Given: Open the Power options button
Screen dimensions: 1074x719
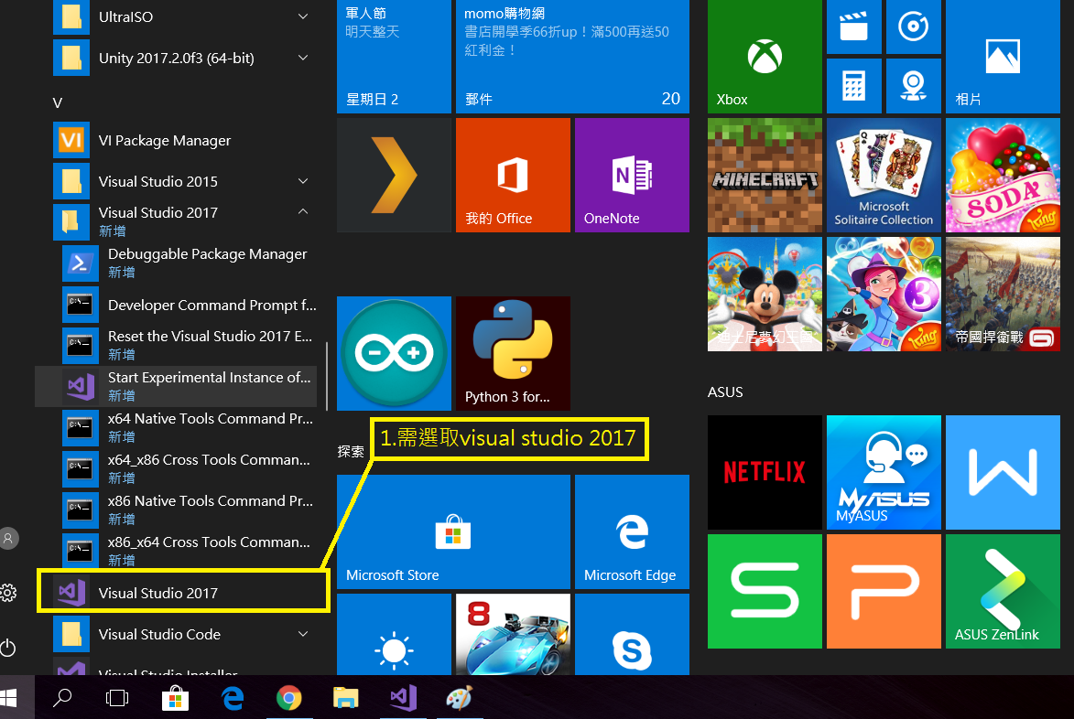Looking at the screenshot, I should point(9,649).
